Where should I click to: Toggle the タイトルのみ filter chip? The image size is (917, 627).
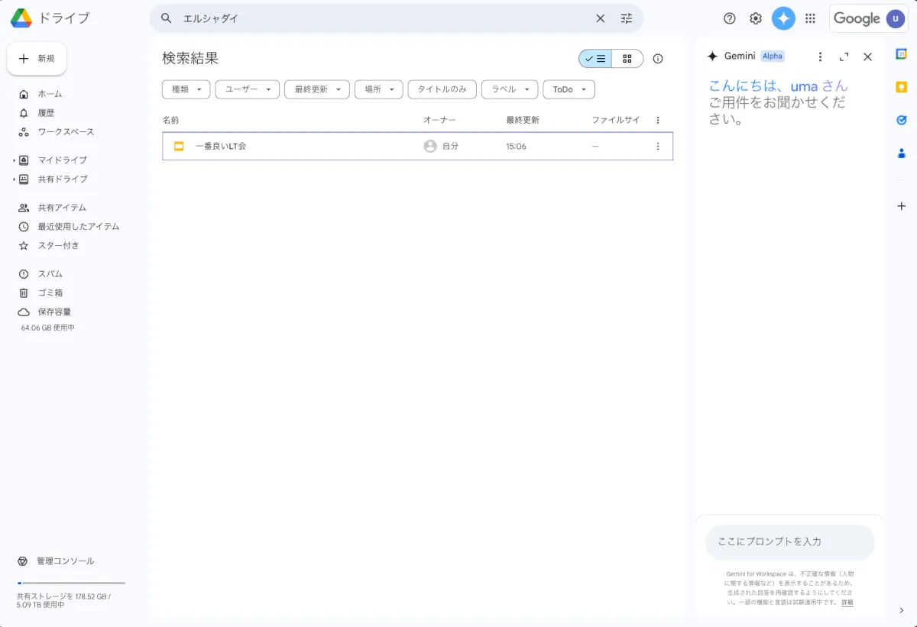442,89
